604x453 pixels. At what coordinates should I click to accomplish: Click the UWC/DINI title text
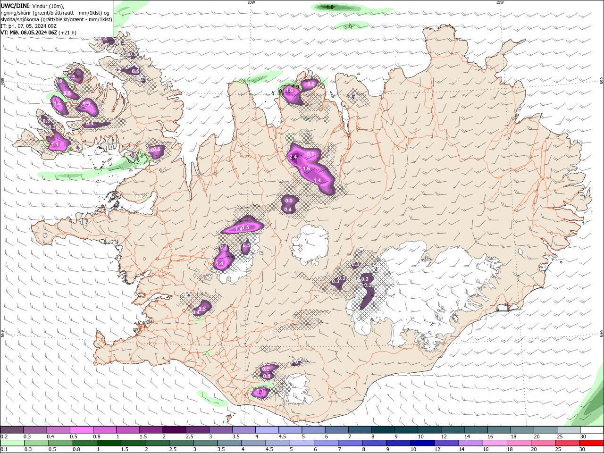(14, 6)
